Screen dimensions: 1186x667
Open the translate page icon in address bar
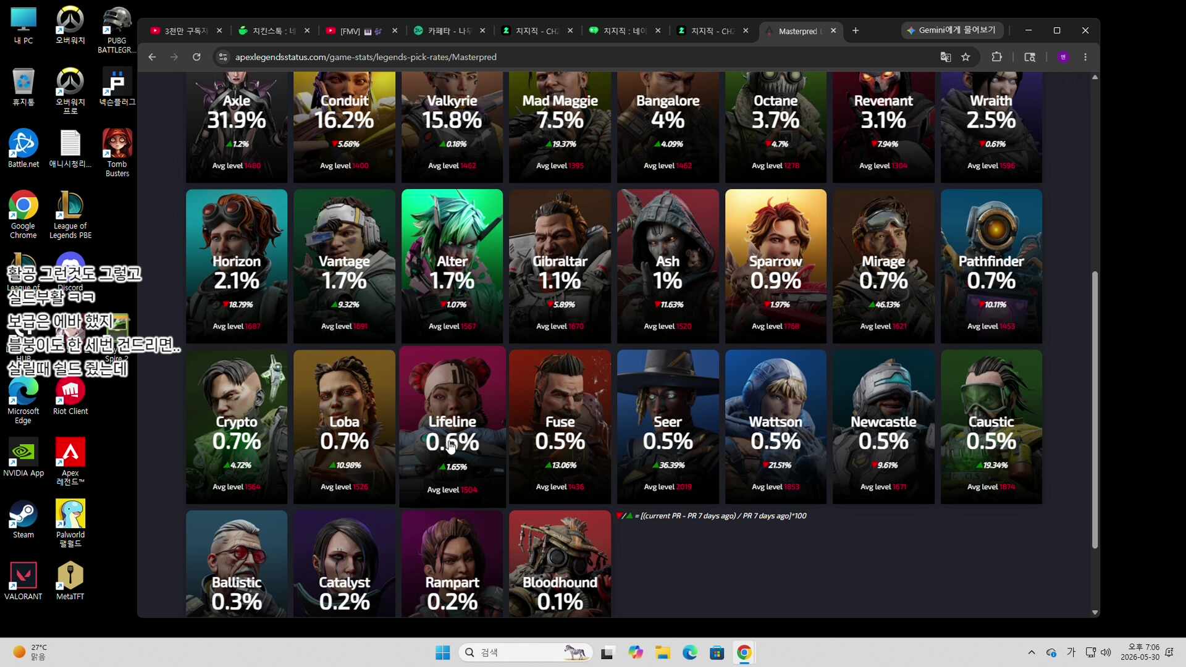[x=945, y=57]
